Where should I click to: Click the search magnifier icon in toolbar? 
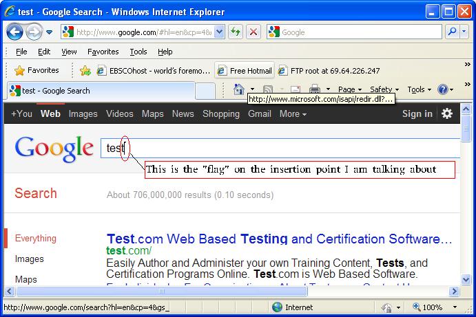tap(453, 32)
